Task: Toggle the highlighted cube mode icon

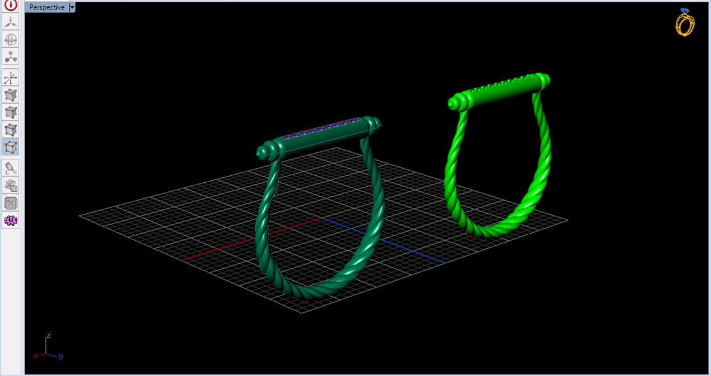Action: click(11, 146)
